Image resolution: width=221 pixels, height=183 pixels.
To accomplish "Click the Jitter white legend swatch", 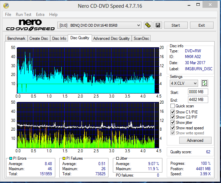I will pyautogui.click(x=118, y=158).
